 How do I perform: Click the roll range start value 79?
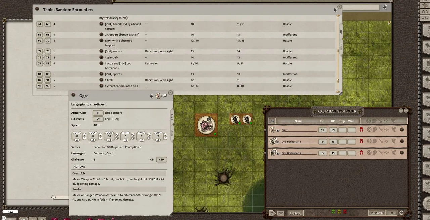[40, 63]
